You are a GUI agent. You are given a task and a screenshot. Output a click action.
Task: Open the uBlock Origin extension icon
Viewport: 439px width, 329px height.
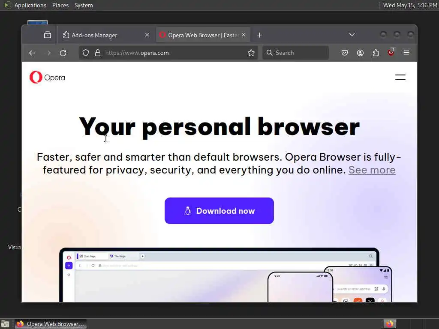[391, 52]
